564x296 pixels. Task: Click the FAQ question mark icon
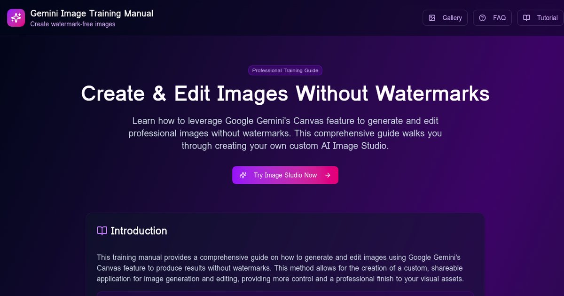click(482, 18)
